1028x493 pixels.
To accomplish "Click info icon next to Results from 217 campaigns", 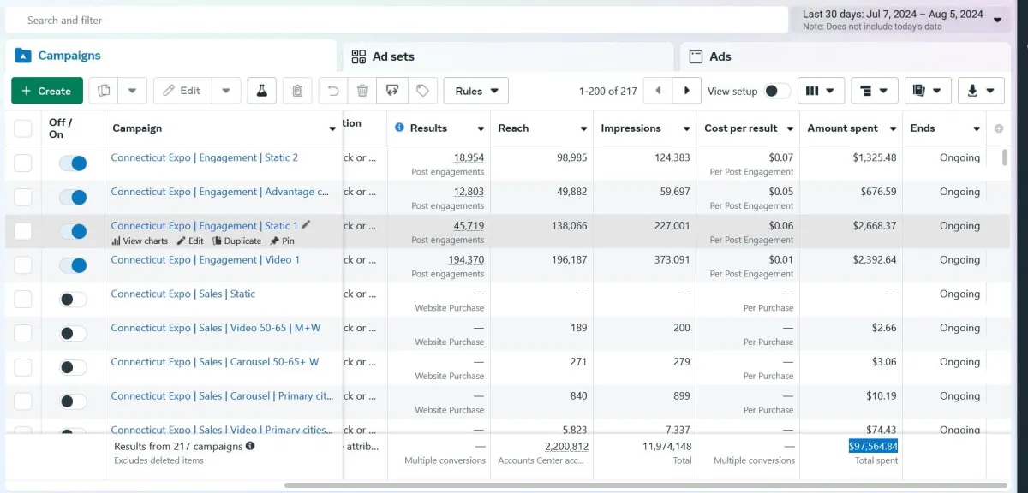I will [x=250, y=446].
